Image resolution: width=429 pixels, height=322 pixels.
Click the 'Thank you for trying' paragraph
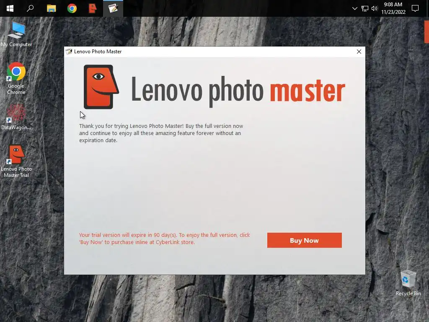pos(161,133)
